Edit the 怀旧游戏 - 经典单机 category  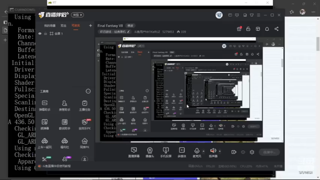[114, 32]
